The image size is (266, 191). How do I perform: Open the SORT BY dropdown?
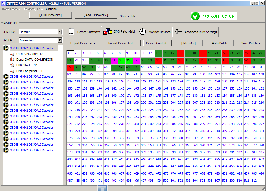59,32
